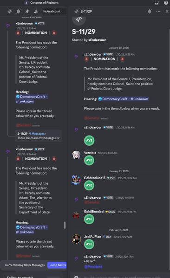Toggle channel notification settings bell icon

pyautogui.click(x=18, y=11)
